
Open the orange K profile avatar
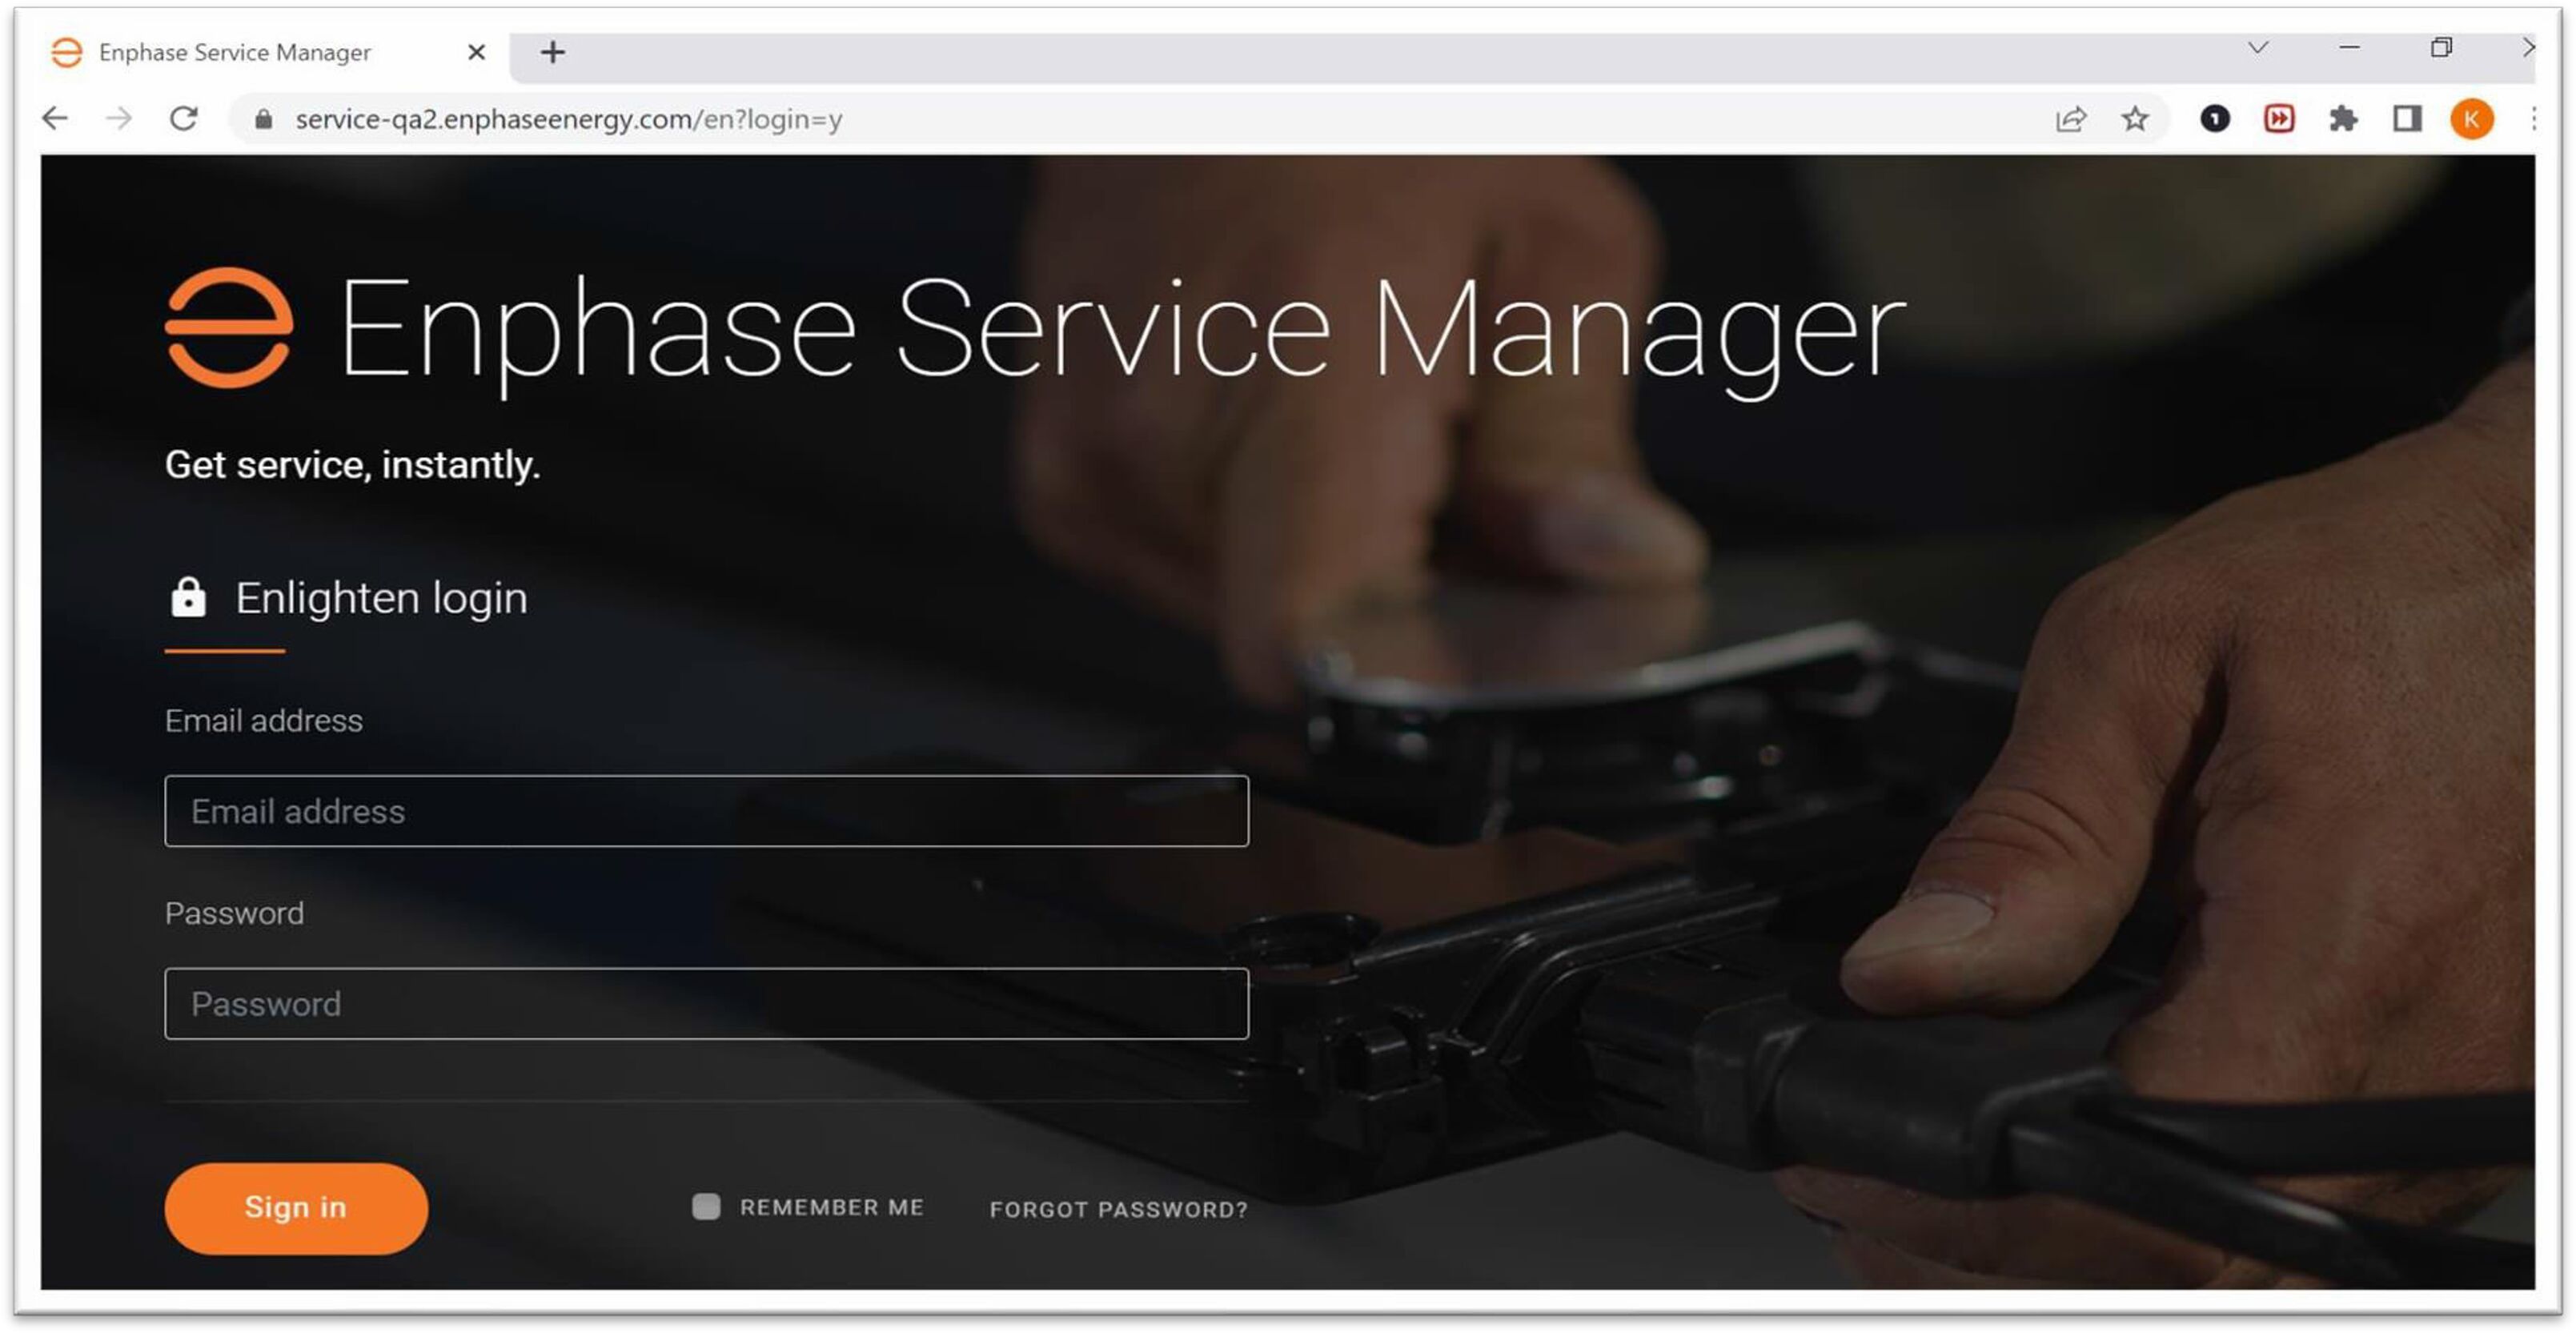coord(2471,119)
